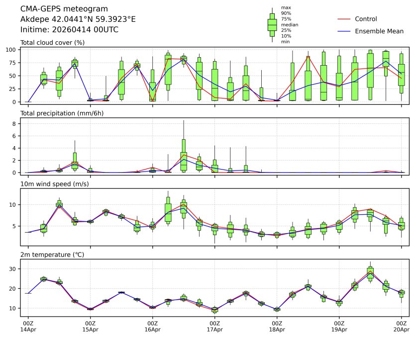The height and width of the screenshot is (338, 415).
Task: Select the Total cloud cover panel title
Action: point(52,42)
